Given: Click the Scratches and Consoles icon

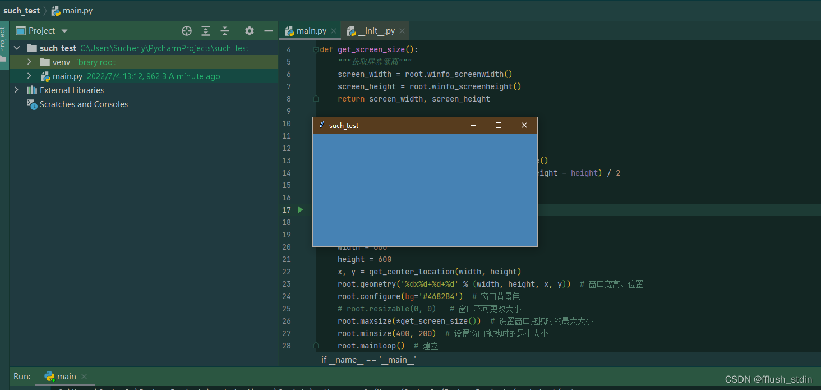Looking at the screenshot, I should point(32,104).
